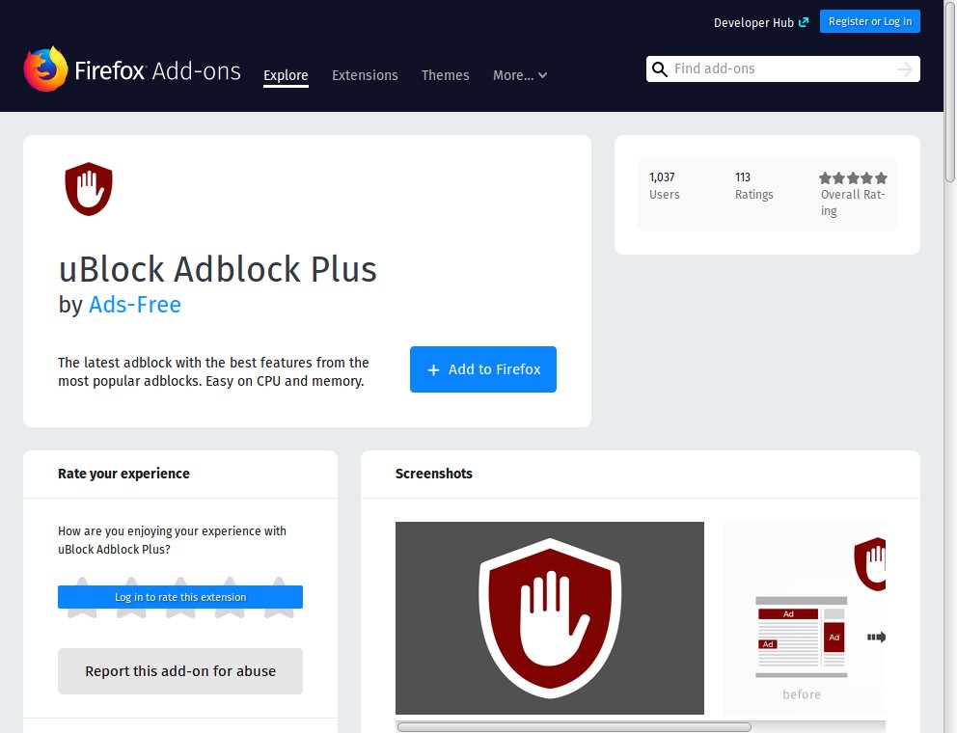Screen dimensions: 957x733
Task: Click the overall rating stars
Action: click(x=853, y=178)
